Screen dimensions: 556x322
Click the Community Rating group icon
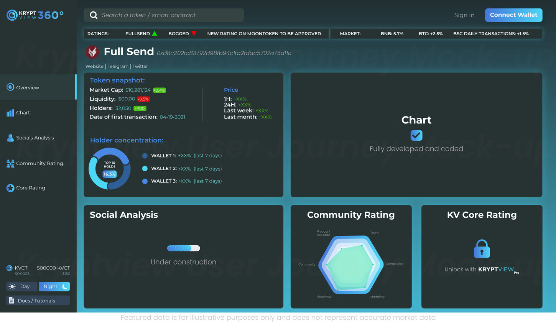[x=10, y=163]
